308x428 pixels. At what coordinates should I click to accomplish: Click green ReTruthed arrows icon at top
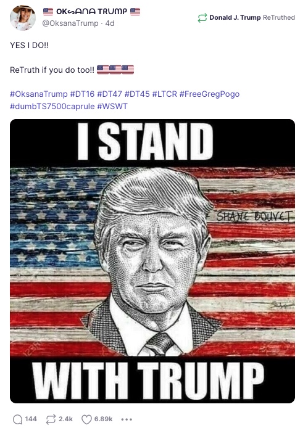tap(202, 18)
